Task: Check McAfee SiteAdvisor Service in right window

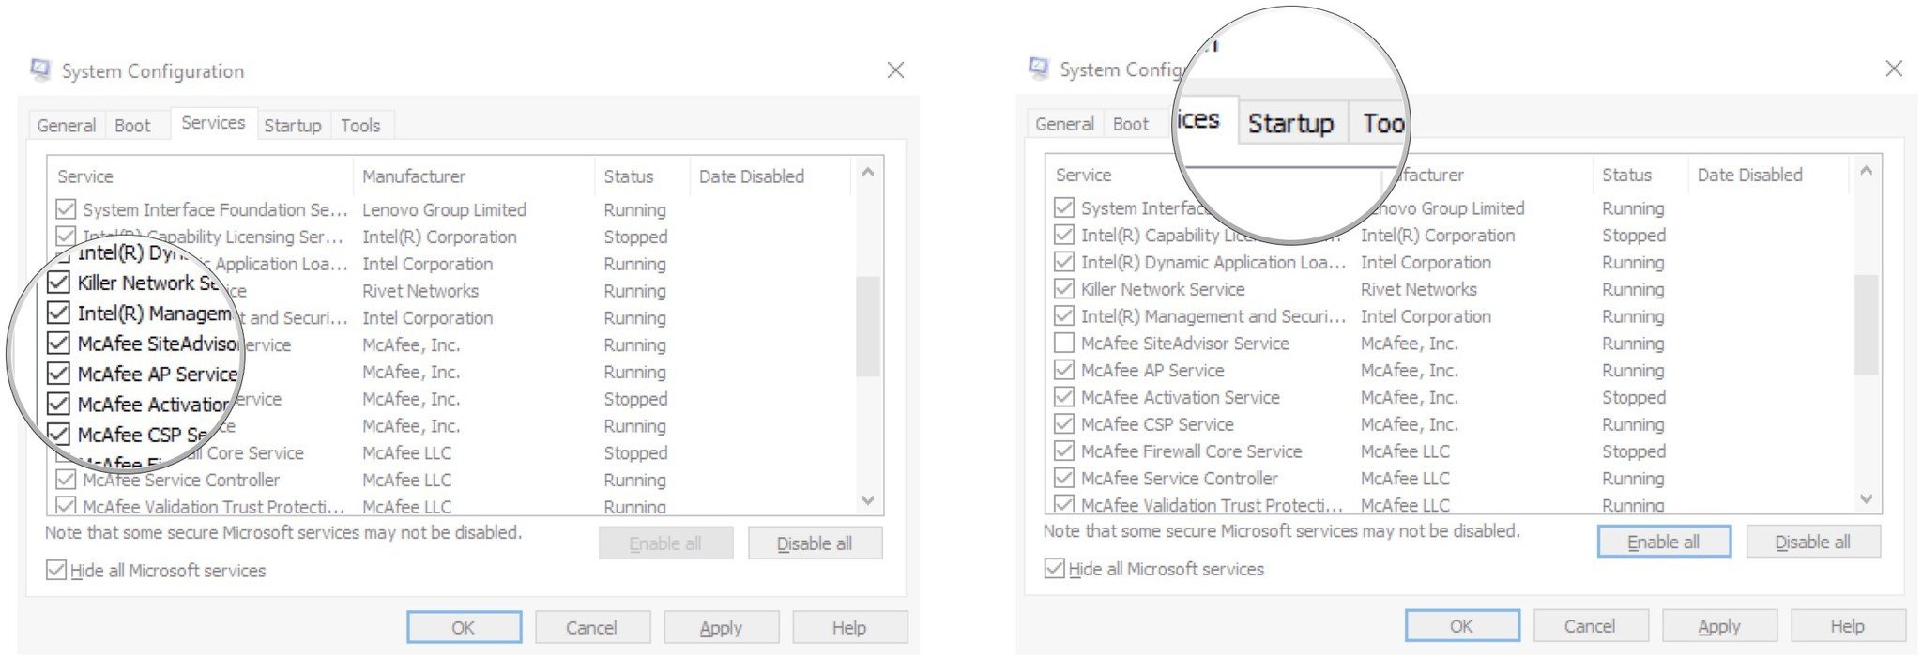Action: [1064, 343]
